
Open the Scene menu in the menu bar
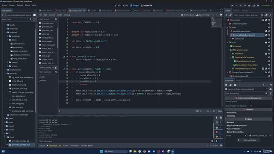[4, 5]
